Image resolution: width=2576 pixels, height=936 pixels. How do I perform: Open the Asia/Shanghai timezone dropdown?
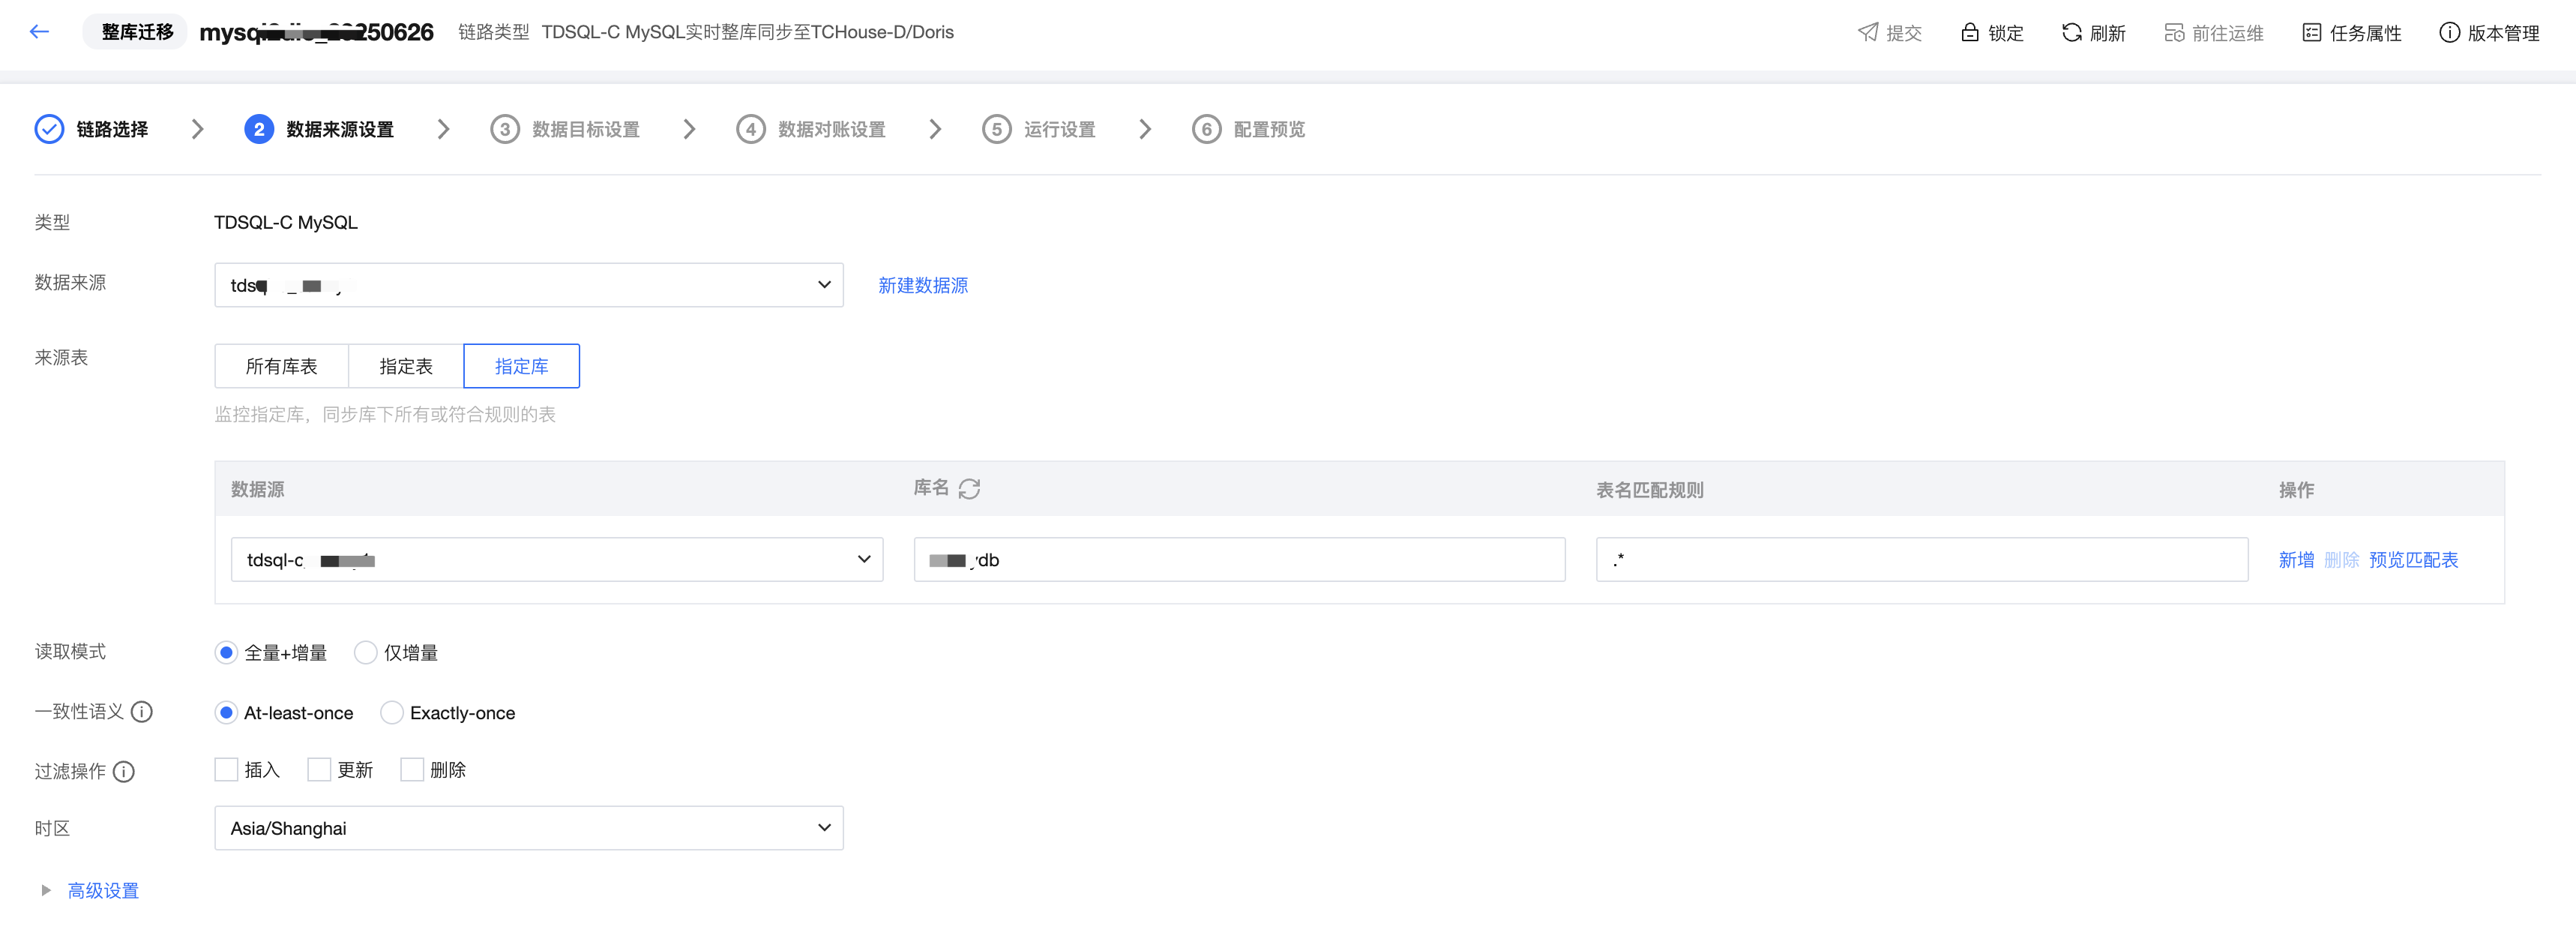pyautogui.click(x=528, y=828)
